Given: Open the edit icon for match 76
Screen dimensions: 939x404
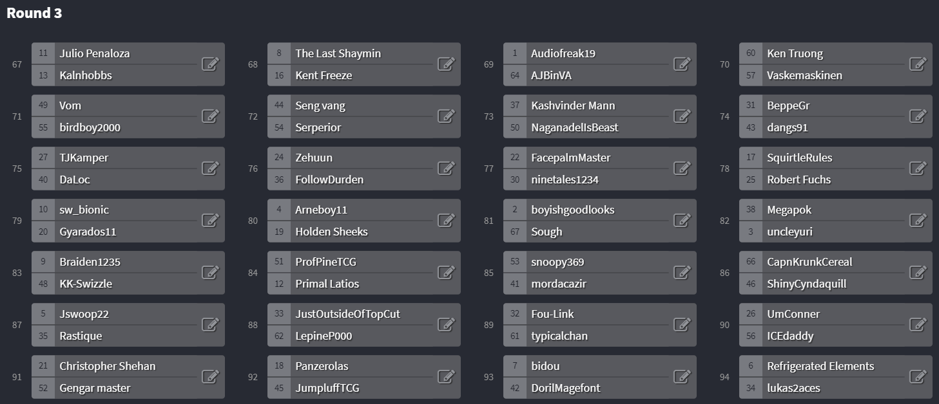Looking at the screenshot, I should (x=446, y=168).
